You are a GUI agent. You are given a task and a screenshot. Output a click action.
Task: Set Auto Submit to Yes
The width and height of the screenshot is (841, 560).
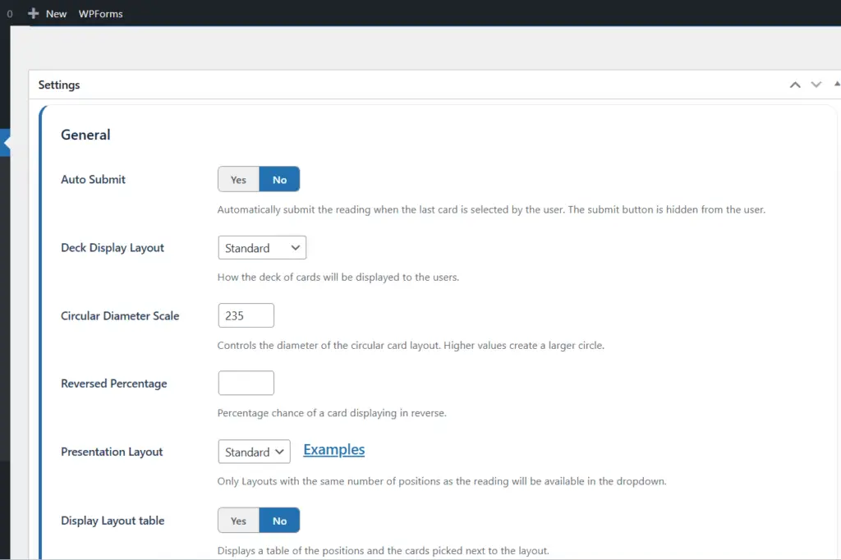(239, 179)
